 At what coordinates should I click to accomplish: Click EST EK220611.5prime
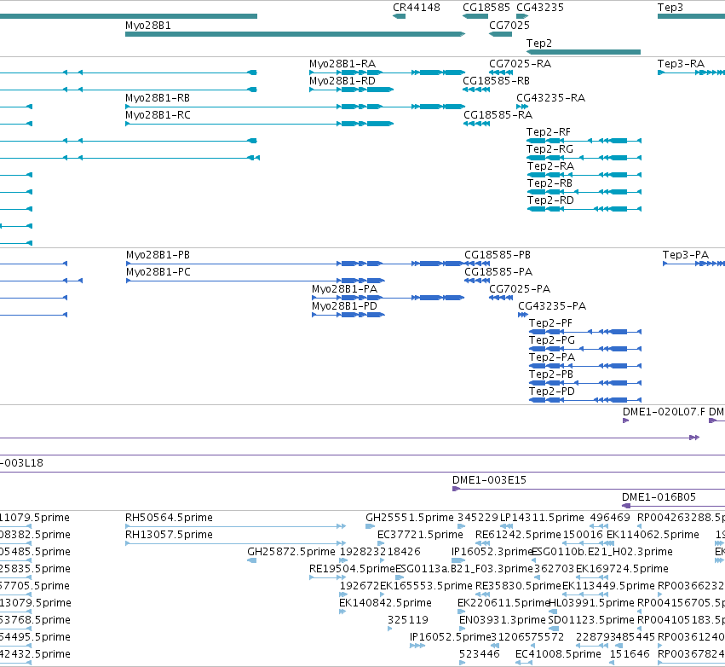(x=461, y=612)
